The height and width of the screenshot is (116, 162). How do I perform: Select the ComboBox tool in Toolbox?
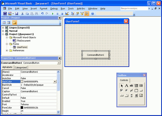click(136, 86)
